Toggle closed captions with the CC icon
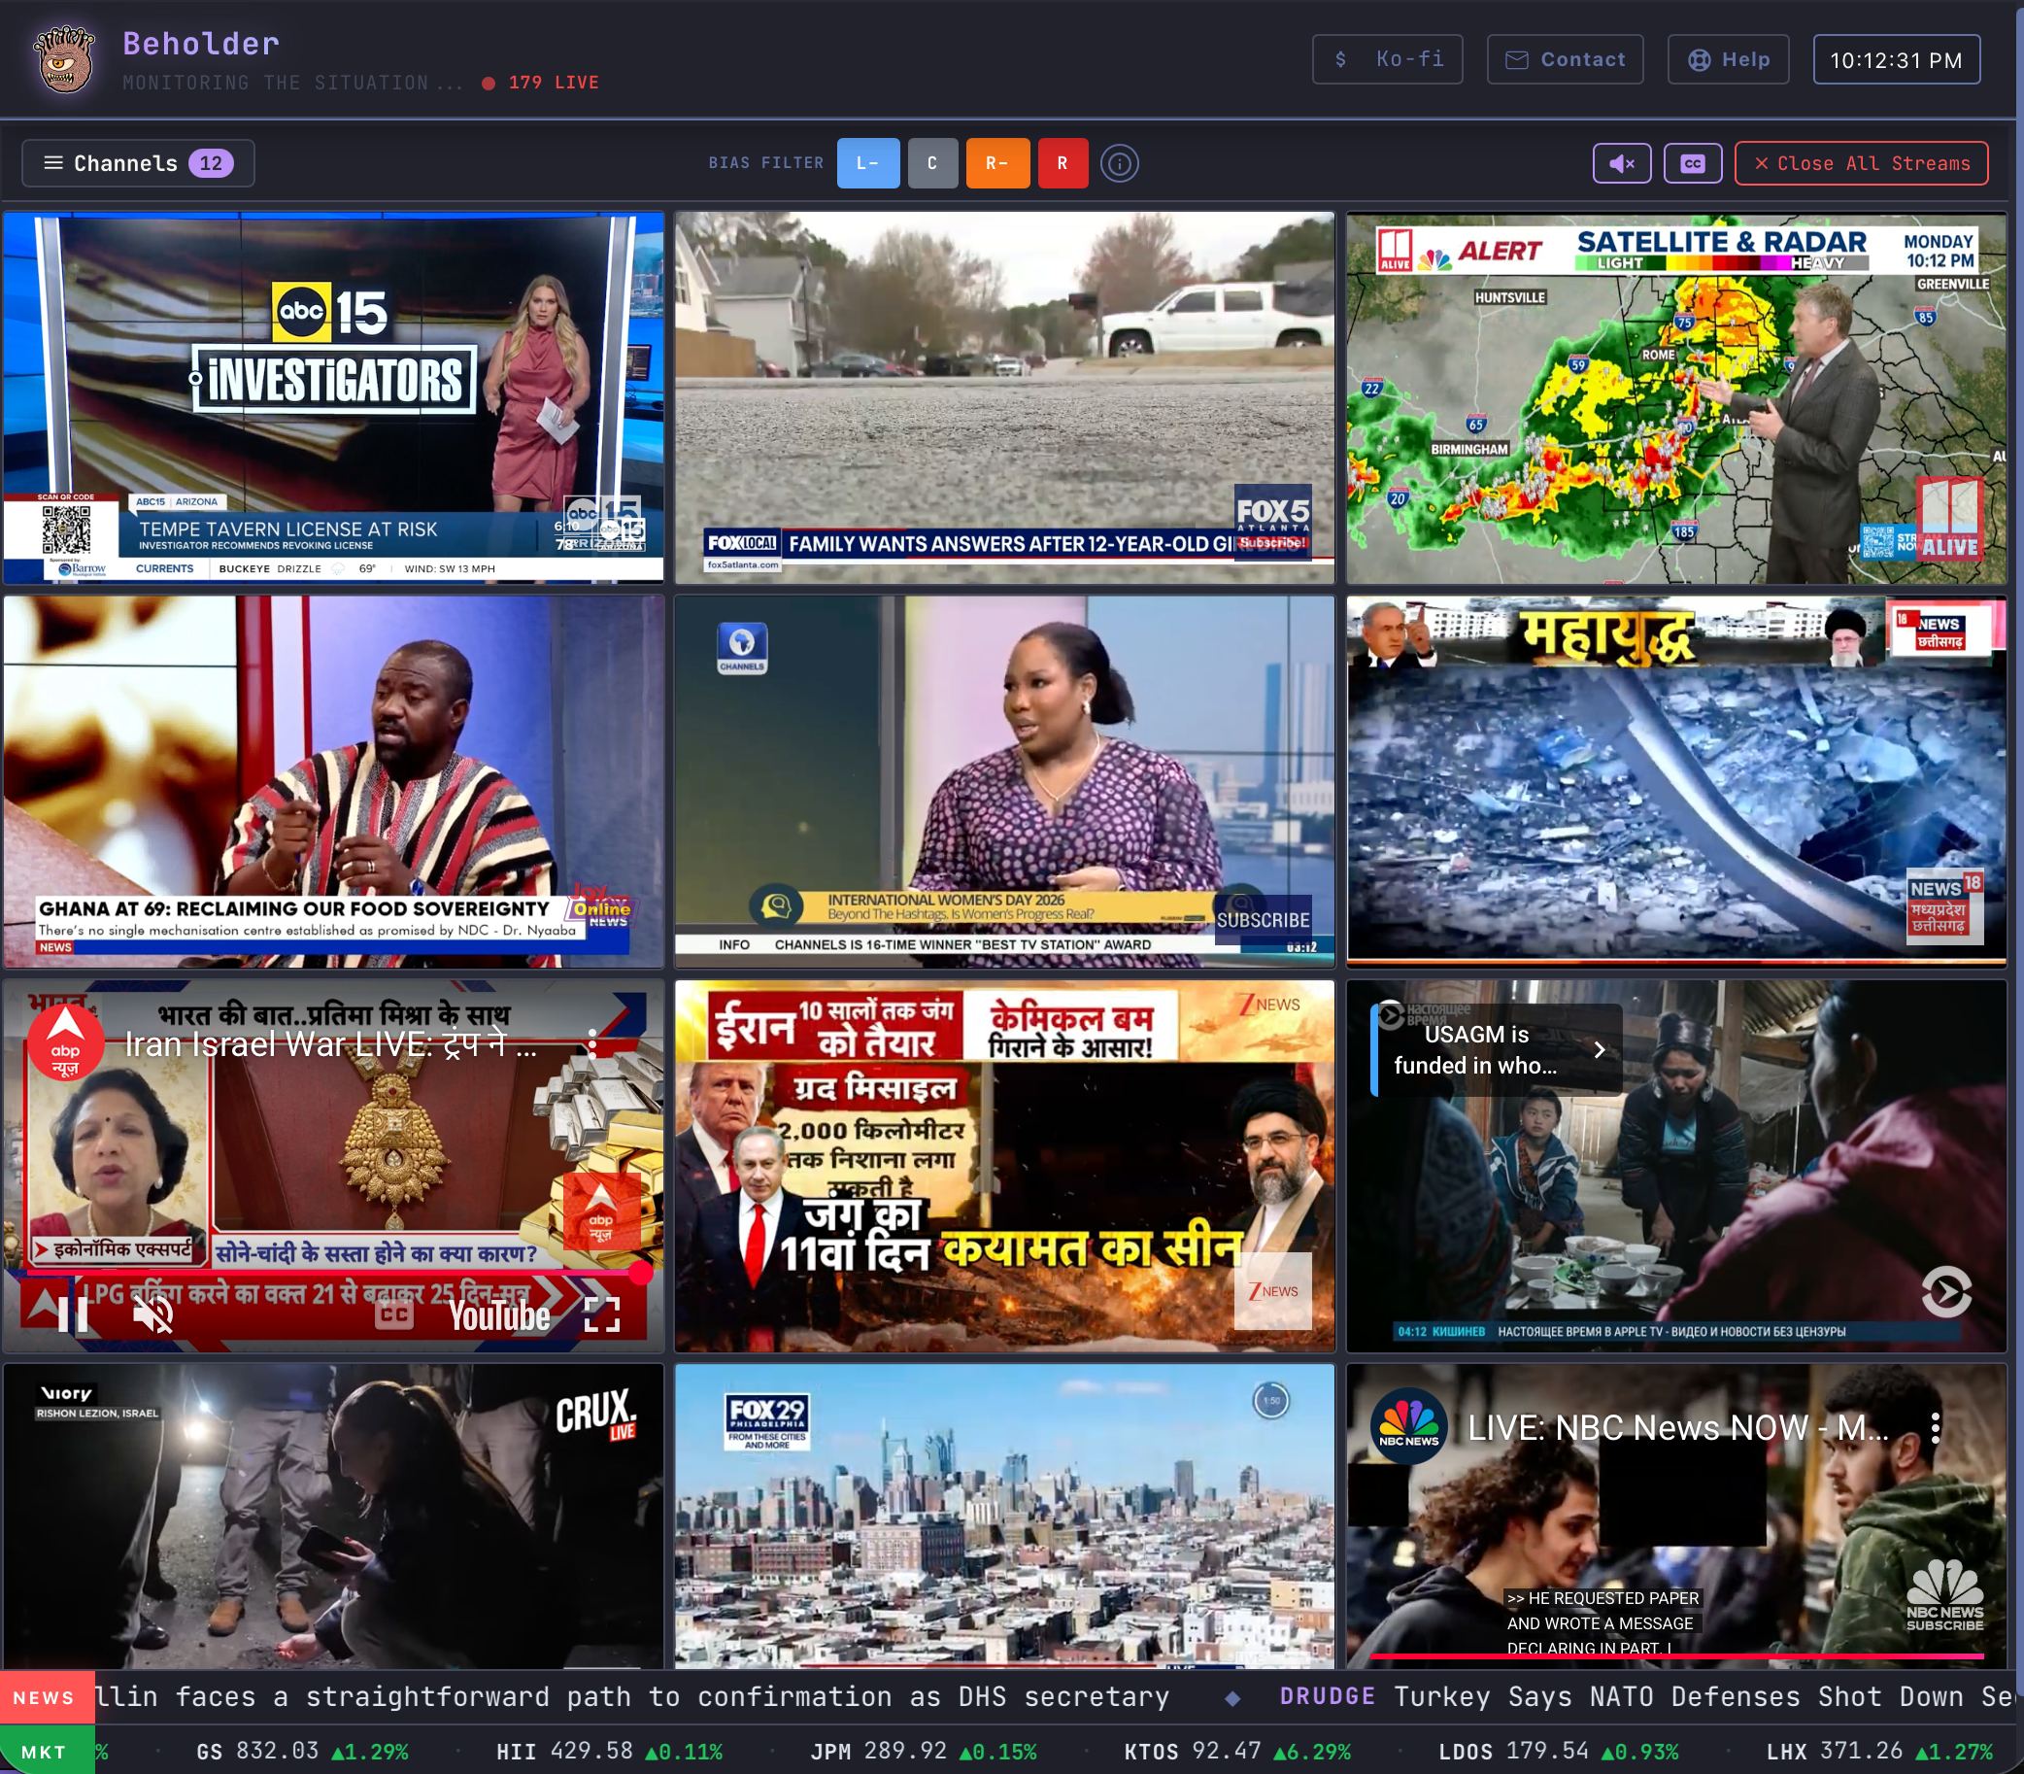This screenshot has height=1774, width=2024. click(1692, 162)
